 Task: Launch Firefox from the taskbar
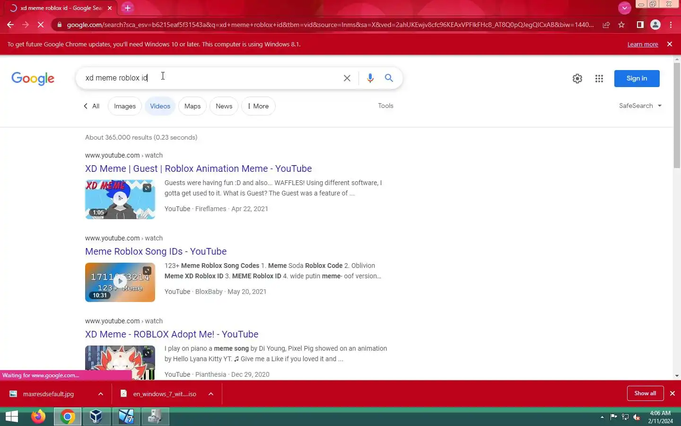(x=38, y=417)
